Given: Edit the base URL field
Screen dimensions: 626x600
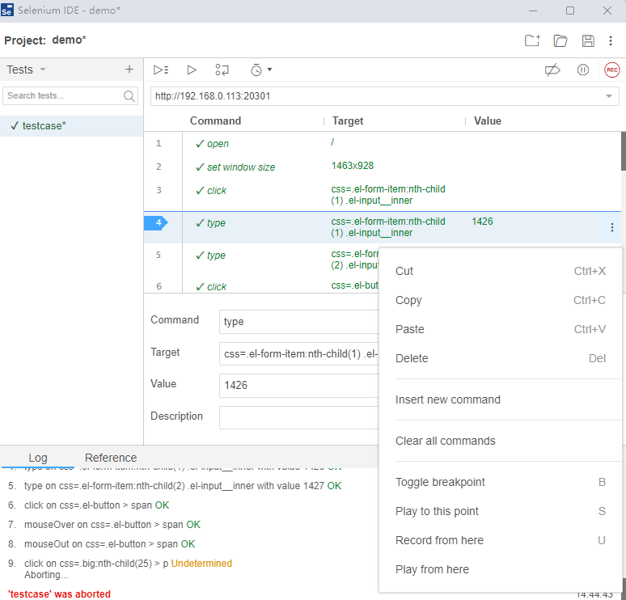Looking at the screenshot, I should (x=384, y=95).
